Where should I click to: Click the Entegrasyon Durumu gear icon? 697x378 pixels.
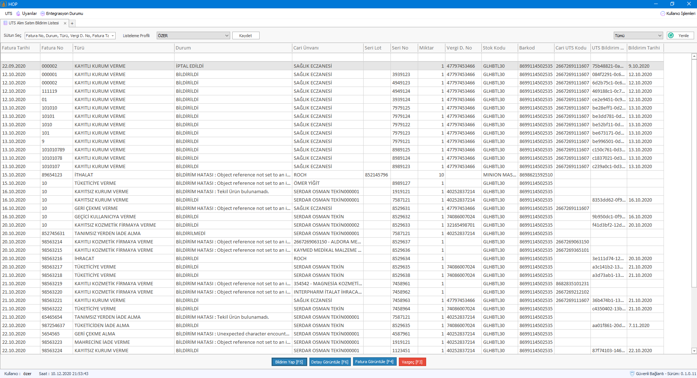point(43,13)
